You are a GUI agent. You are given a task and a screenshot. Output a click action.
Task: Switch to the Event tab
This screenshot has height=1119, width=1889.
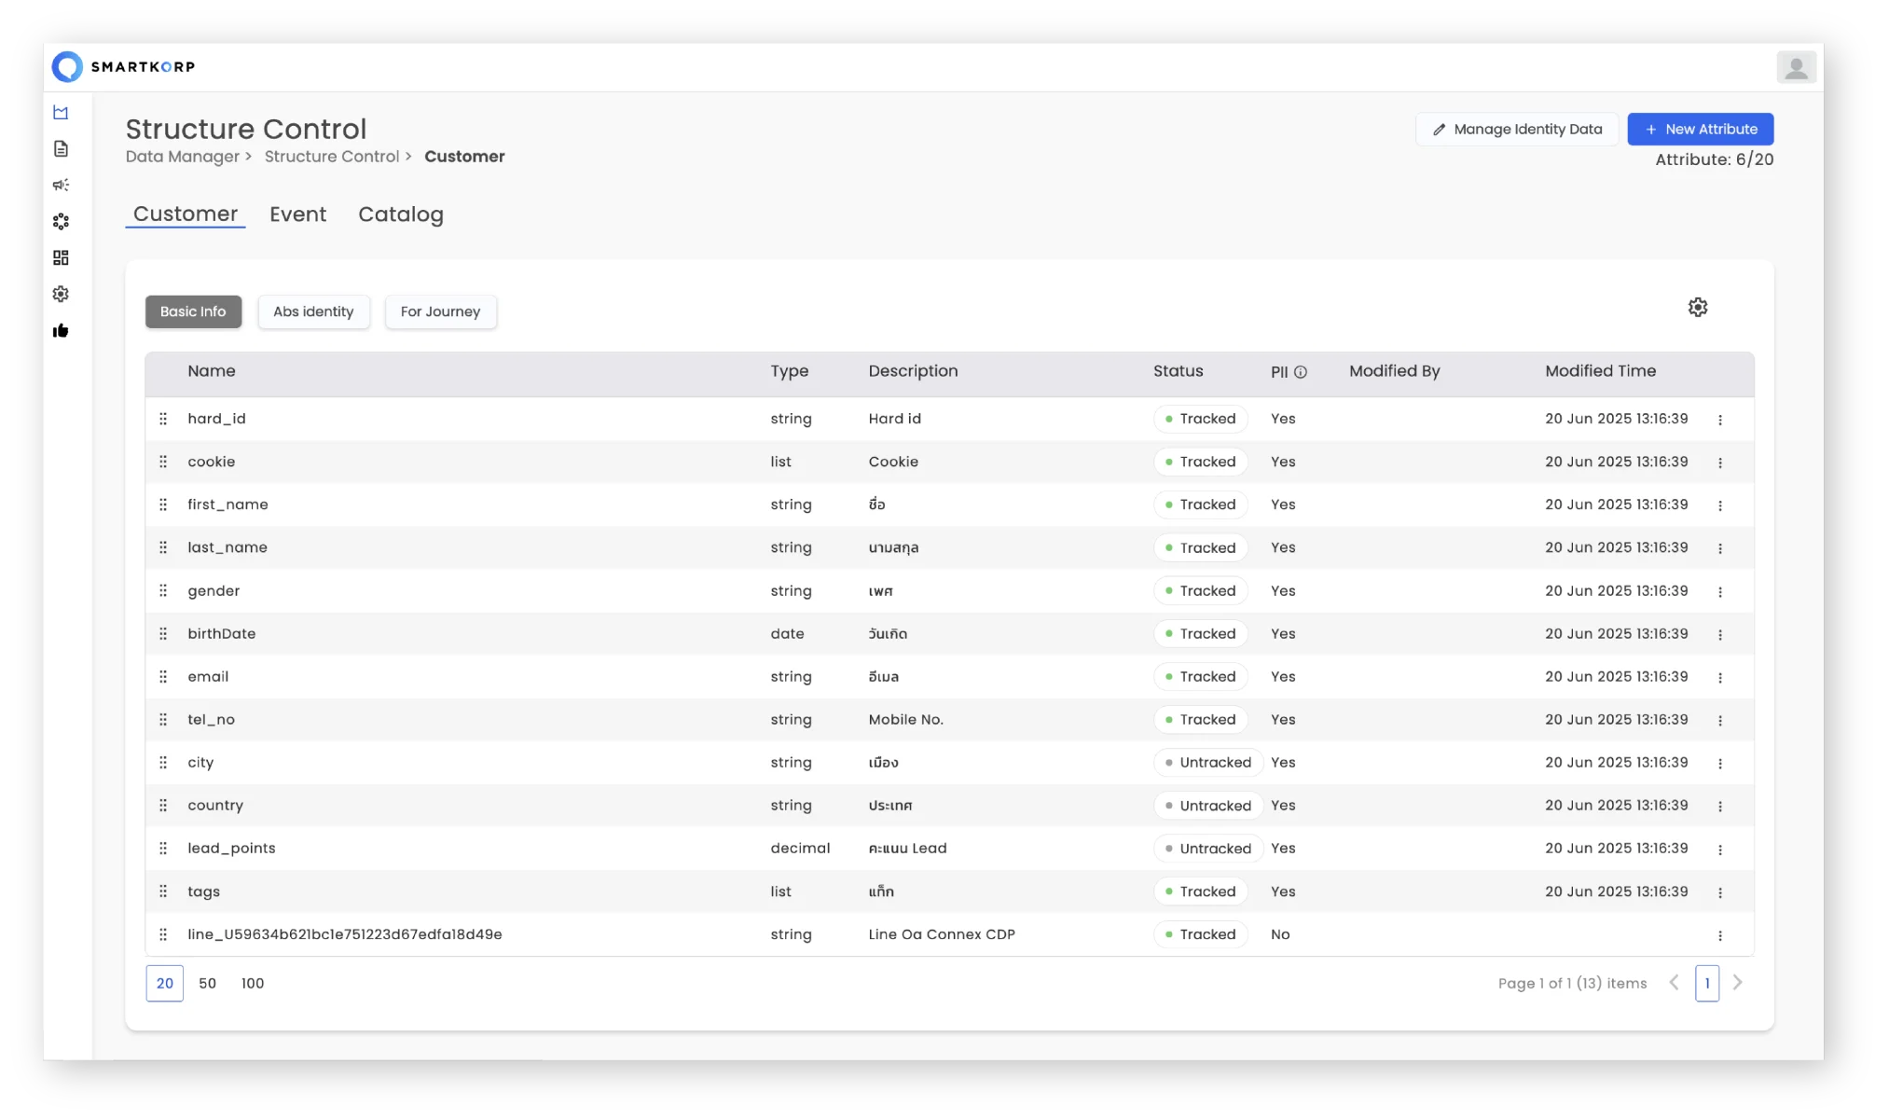coord(298,214)
